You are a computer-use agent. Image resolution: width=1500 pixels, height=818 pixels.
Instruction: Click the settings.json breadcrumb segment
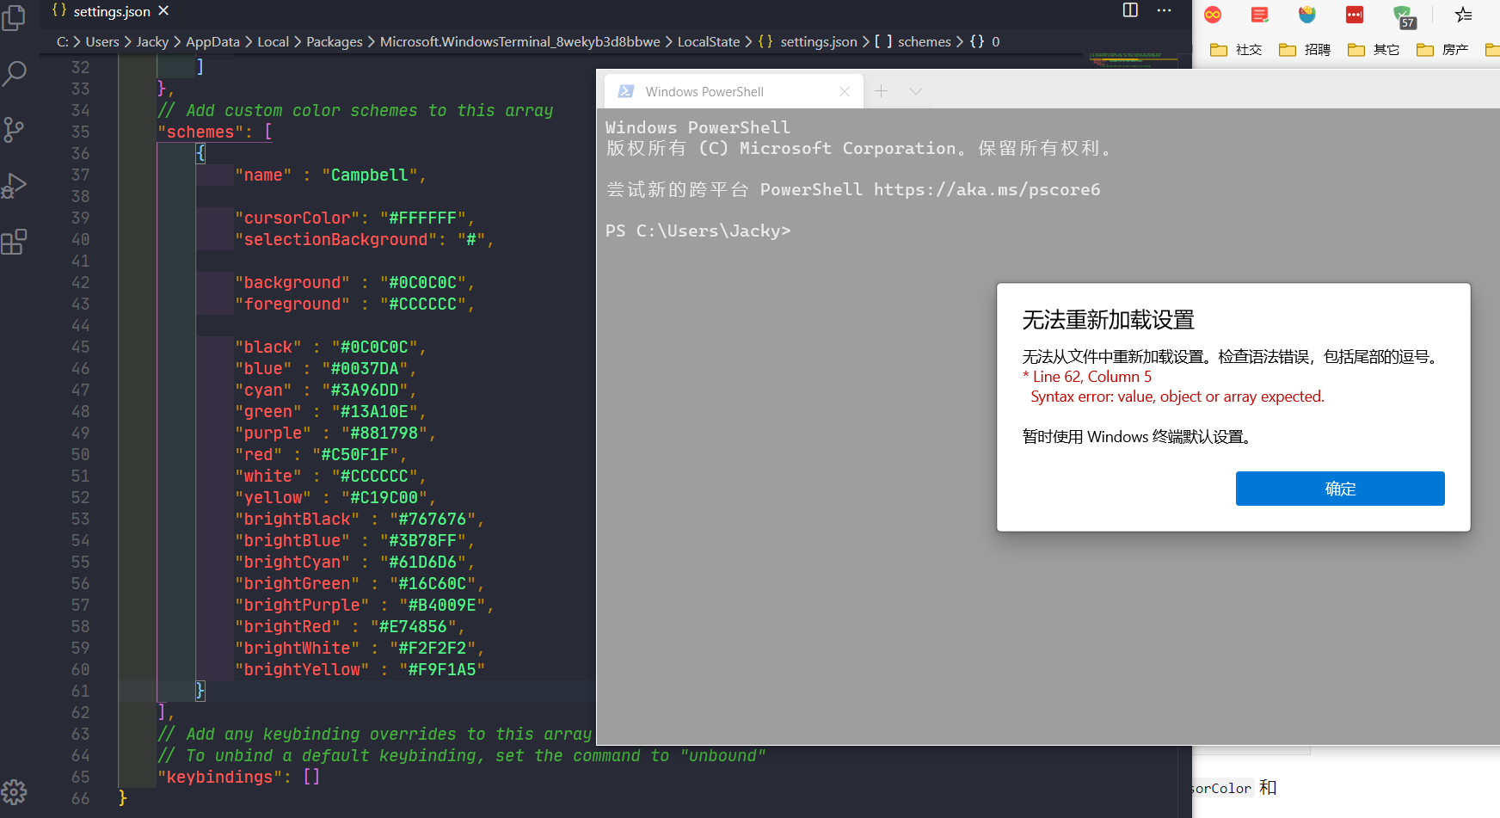click(808, 41)
